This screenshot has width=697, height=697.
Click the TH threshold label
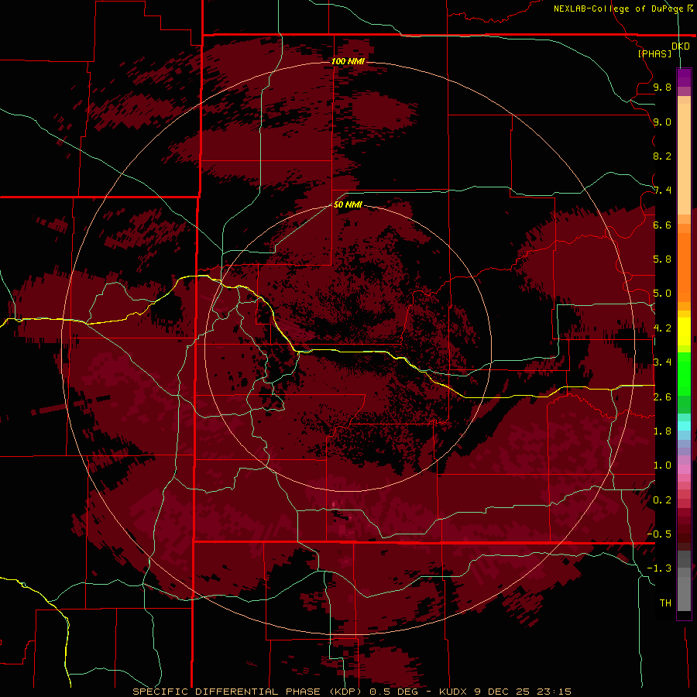pos(665,603)
